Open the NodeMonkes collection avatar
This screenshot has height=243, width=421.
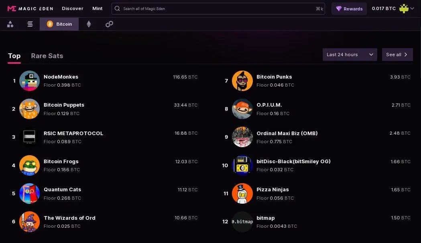(x=30, y=81)
